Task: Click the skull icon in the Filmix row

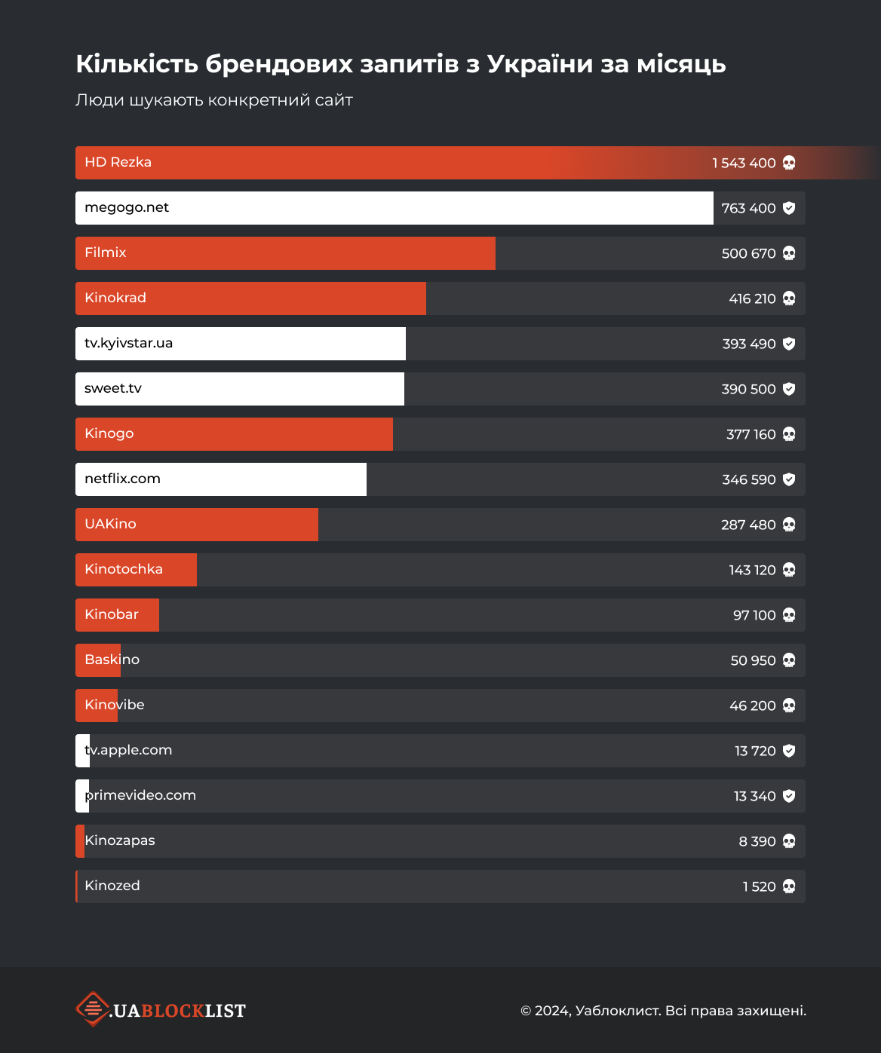Action: click(789, 253)
